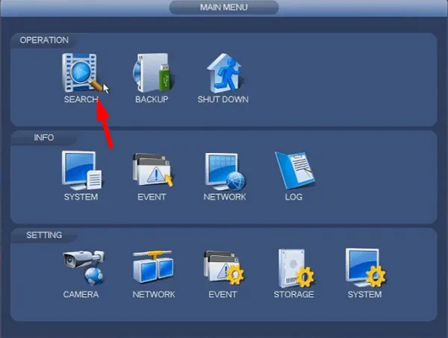This screenshot has height=338, width=448.
Task: Click the LOG text label
Action: pyautogui.click(x=293, y=198)
